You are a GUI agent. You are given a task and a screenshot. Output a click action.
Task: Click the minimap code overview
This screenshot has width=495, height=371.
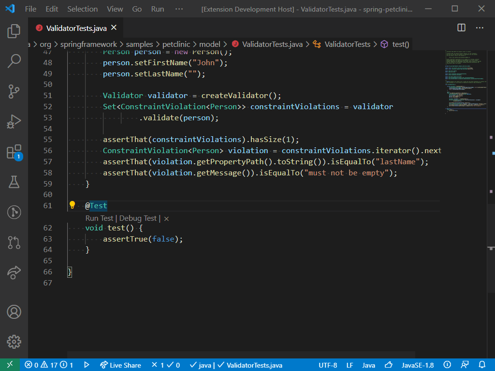point(466,82)
